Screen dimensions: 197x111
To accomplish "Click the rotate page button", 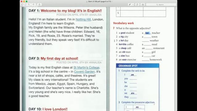I will pyautogui.click(x=137, y=5).
